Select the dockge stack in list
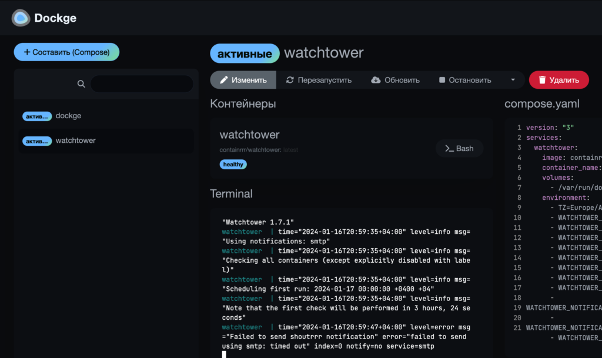 click(106, 116)
